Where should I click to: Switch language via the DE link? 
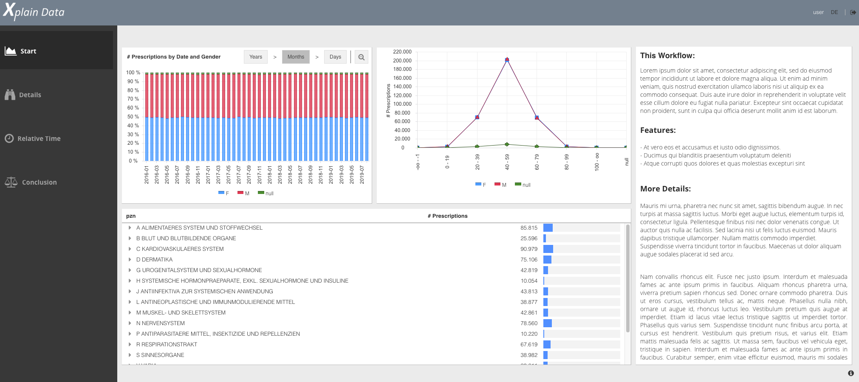click(834, 12)
